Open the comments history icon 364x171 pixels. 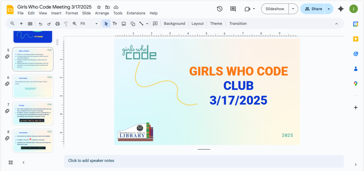click(233, 9)
